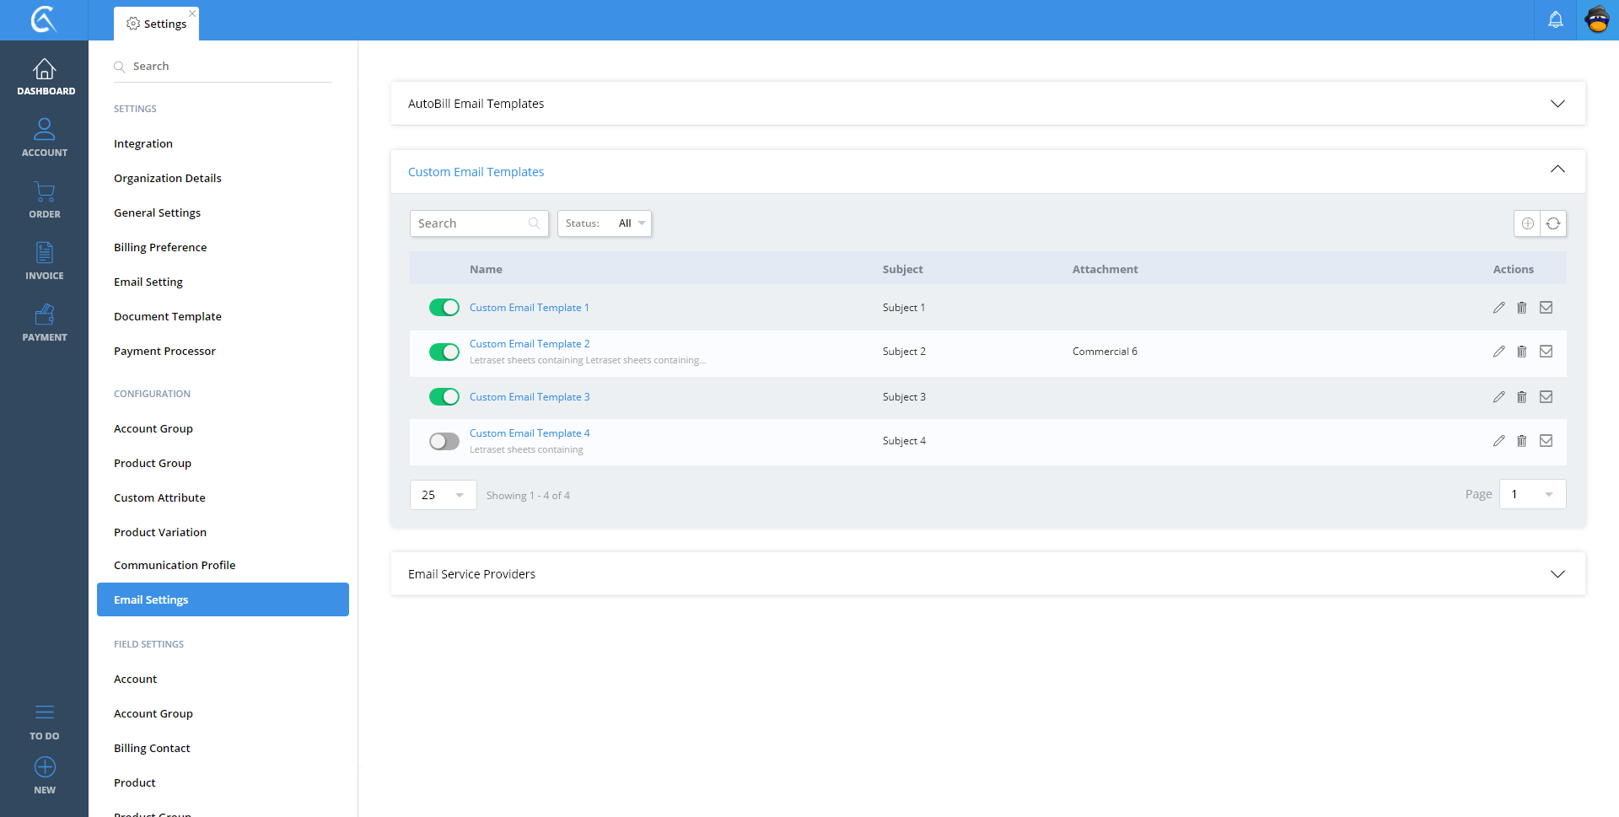Click the add template plus icon
1619x817 pixels.
tap(1527, 223)
